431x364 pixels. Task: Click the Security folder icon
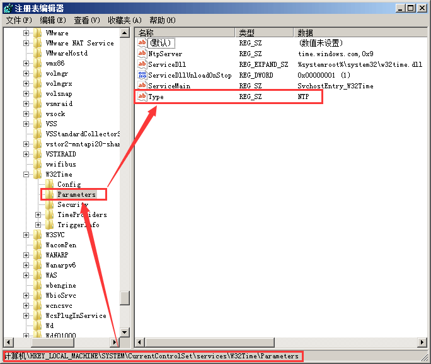pyautogui.click(x=50, y=204)
